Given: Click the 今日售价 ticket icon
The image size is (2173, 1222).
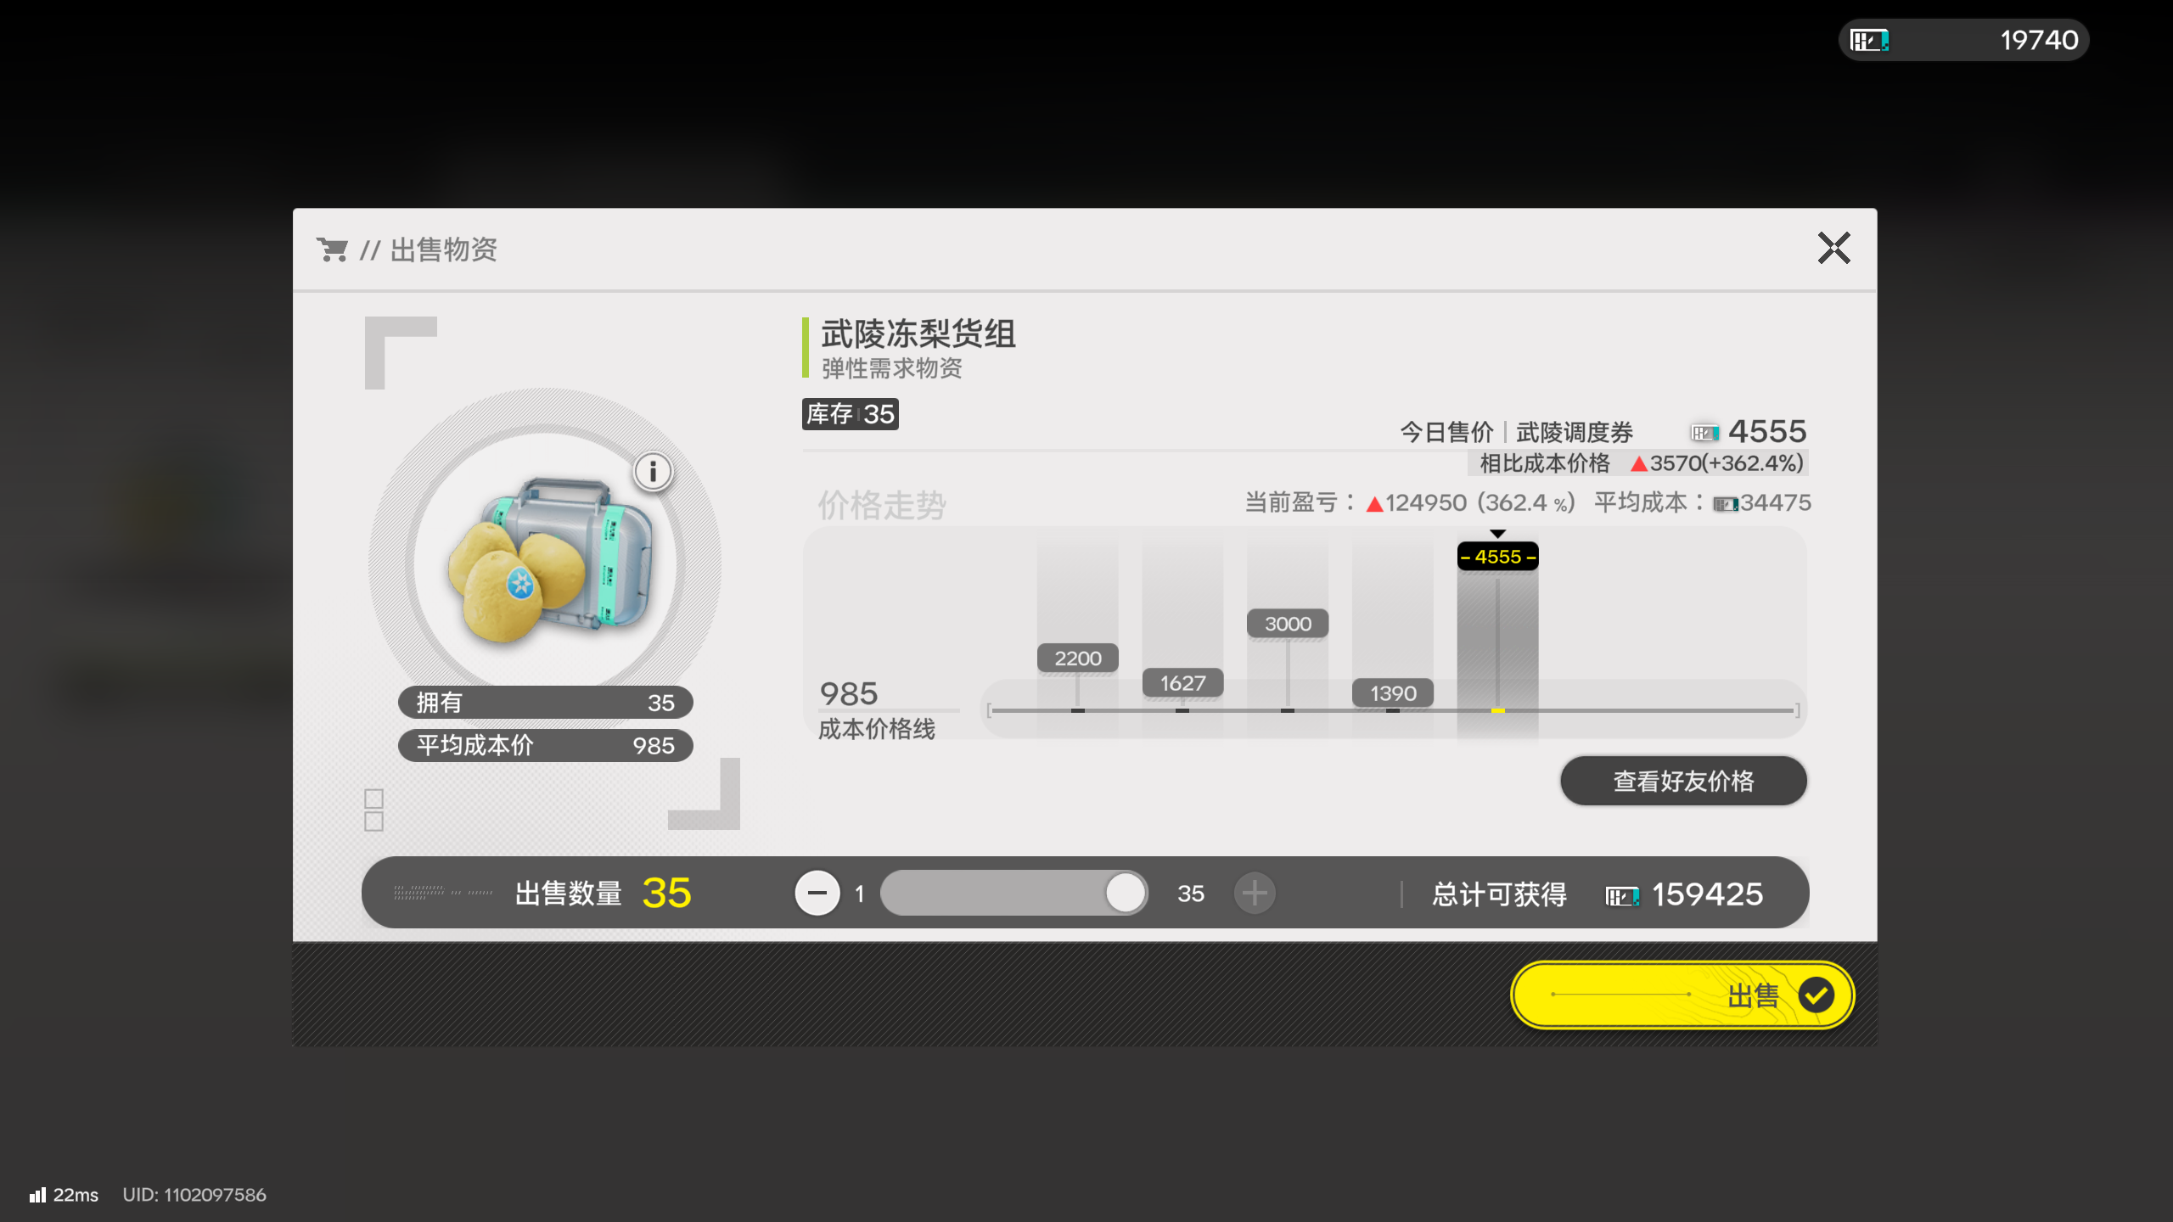Looking at the screenshot, I should click(x=1704, y=433).
